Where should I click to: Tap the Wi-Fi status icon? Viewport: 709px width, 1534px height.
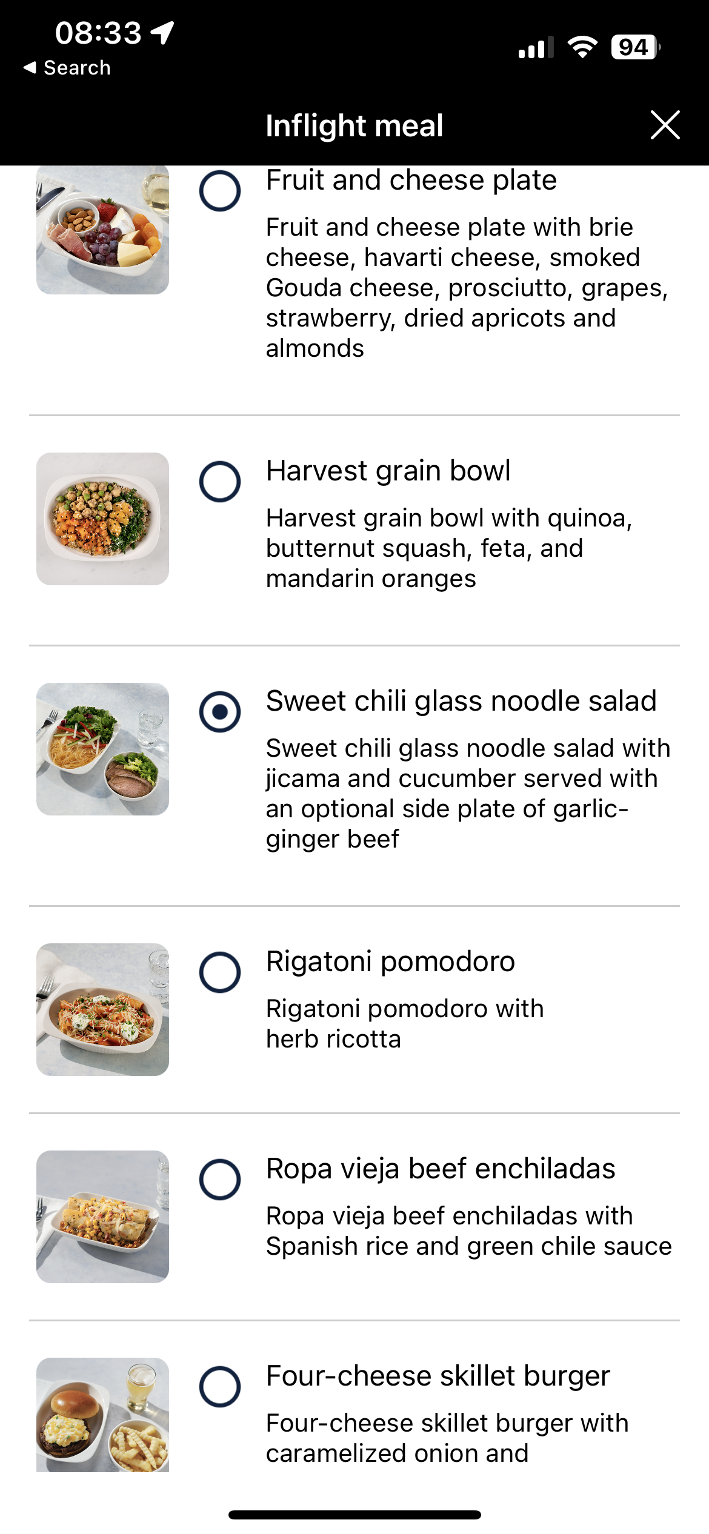tap(582, 47)
